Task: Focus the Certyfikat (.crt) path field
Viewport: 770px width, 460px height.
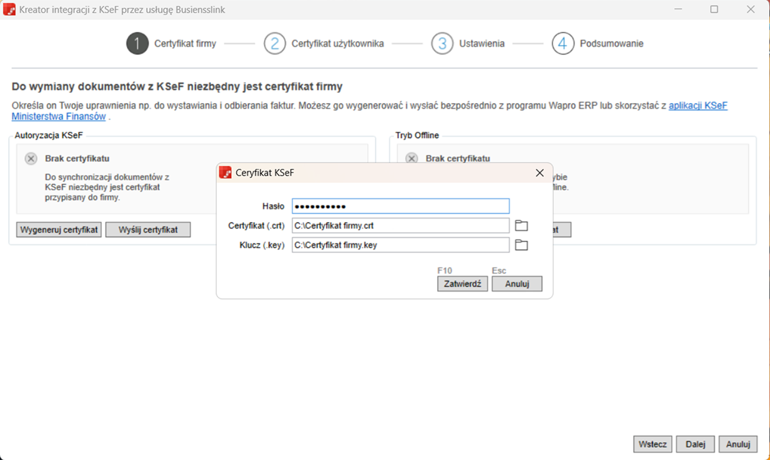Action: click(400, 226)
